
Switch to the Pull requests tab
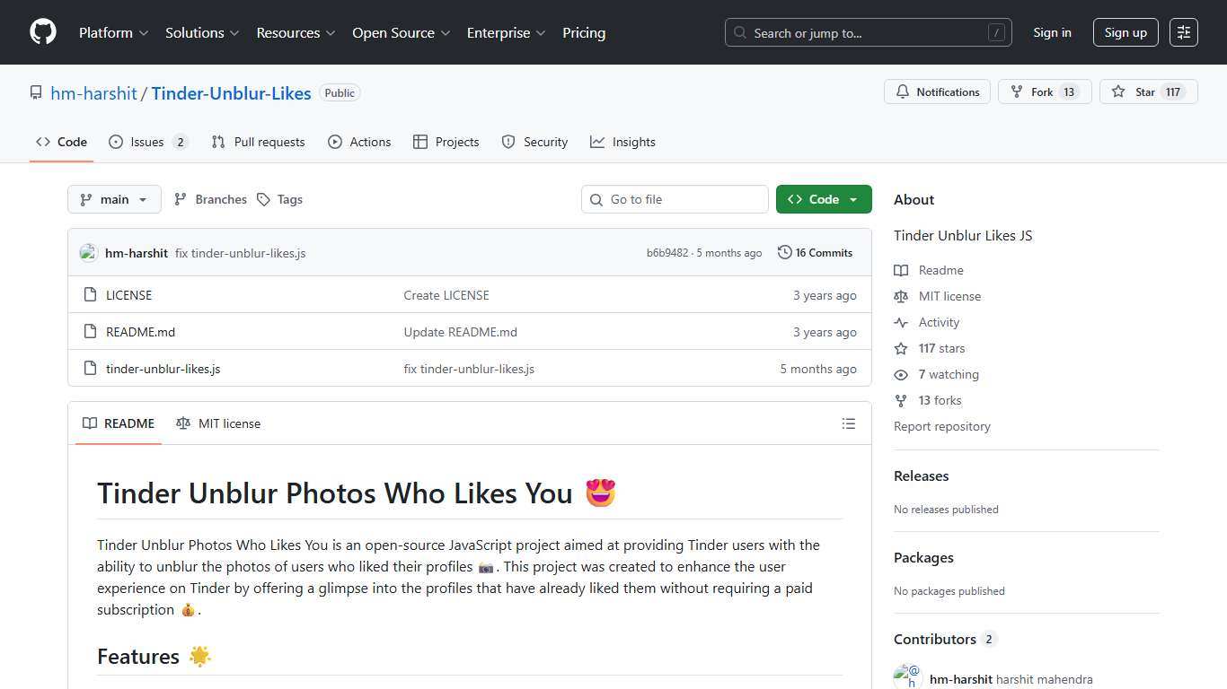click(x=259, y=142)
